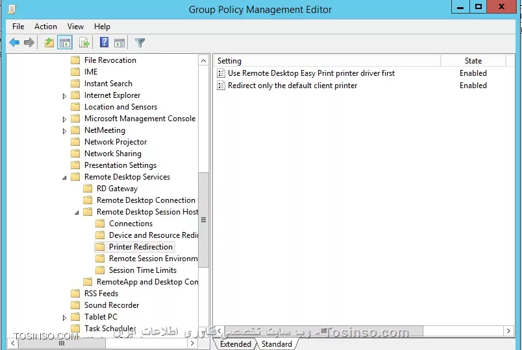Screen dimensions: 522x350
Task: Click the Instant Search folder icon
Action: 75,84
